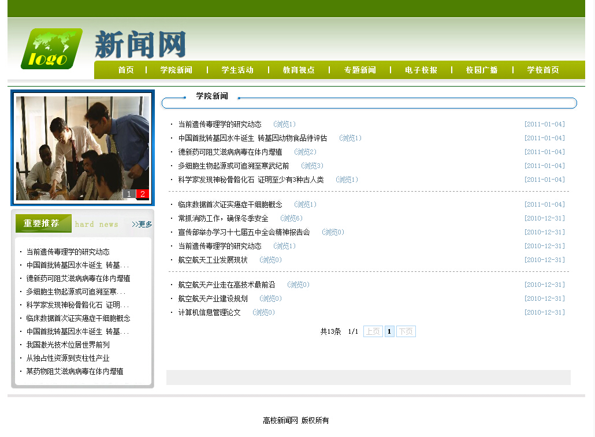Click the [2011-01-04] date of 临床数据 article

tap(545, 204)
